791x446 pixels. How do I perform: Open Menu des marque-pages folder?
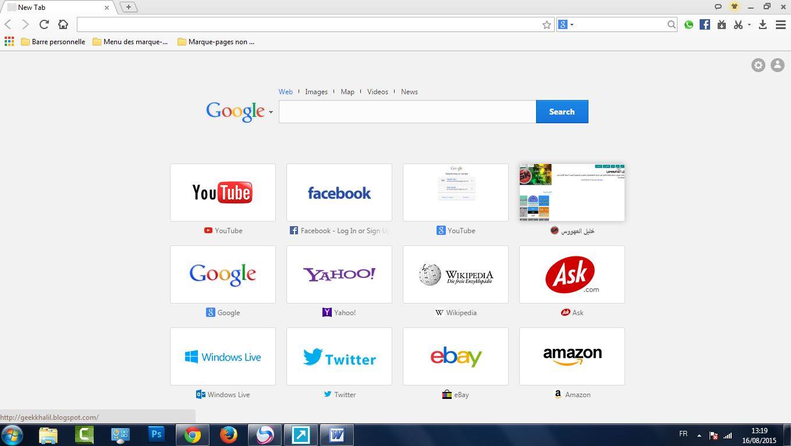(x=130, y=41)
